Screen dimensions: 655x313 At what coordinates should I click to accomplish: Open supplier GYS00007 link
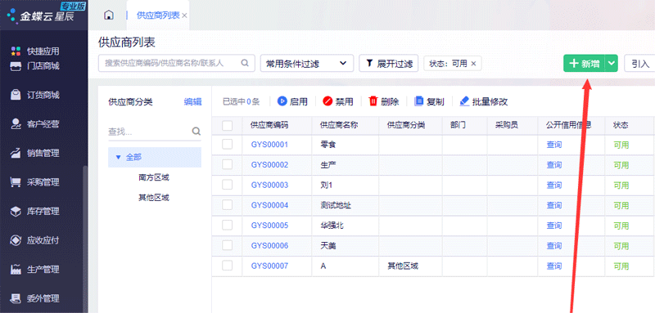pos(269,266)
